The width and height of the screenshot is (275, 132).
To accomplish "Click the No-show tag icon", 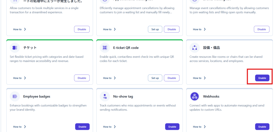I will click(105, 96).
